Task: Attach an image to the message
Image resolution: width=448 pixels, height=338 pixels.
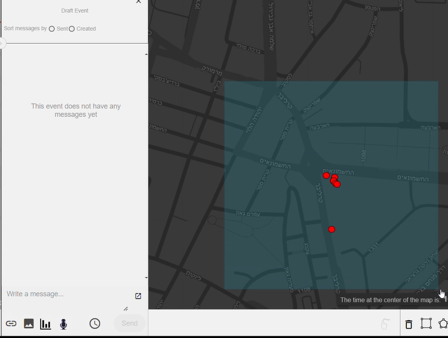Action: (28, 323)
